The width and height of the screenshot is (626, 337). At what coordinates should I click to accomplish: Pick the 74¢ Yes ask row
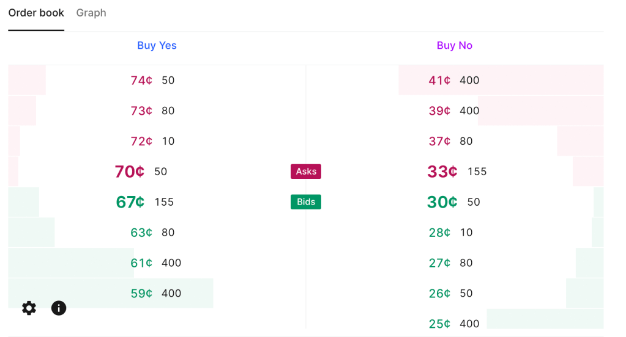(x=141, y=80)
